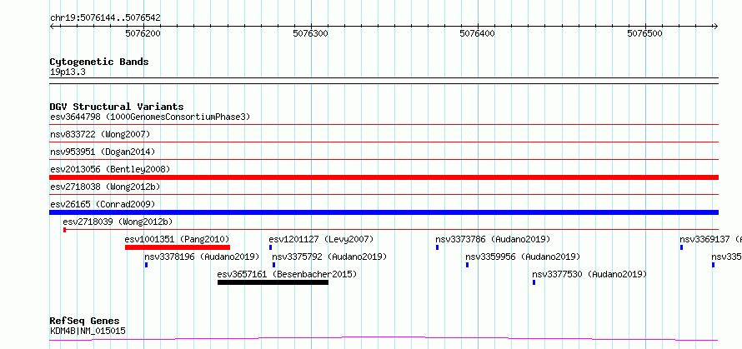This screenshot has height=349, width=742.
Task: Click the blue marker under nsv3373786
Action: [x=437, y=247]
